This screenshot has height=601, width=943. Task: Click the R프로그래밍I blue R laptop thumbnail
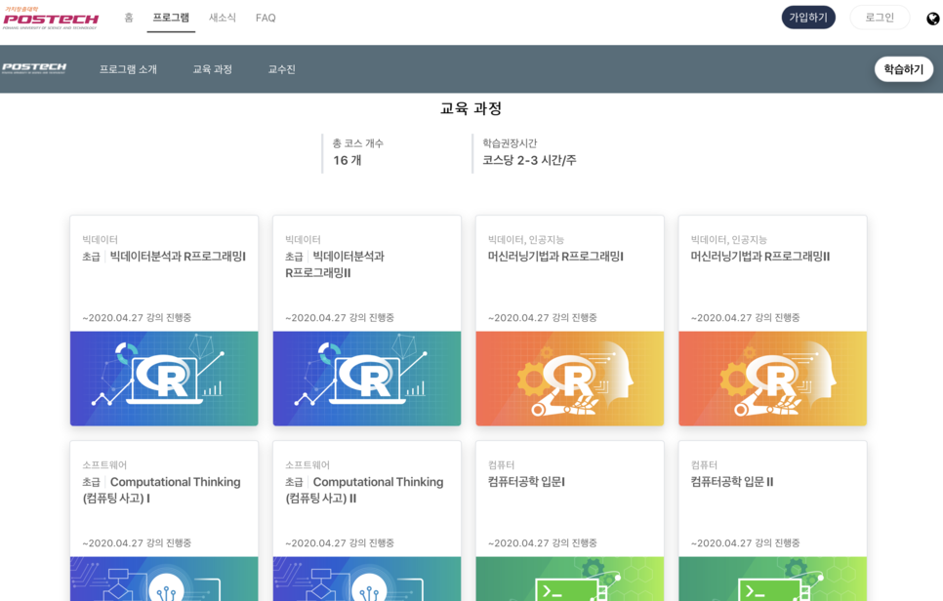click(x=164, y=379)
